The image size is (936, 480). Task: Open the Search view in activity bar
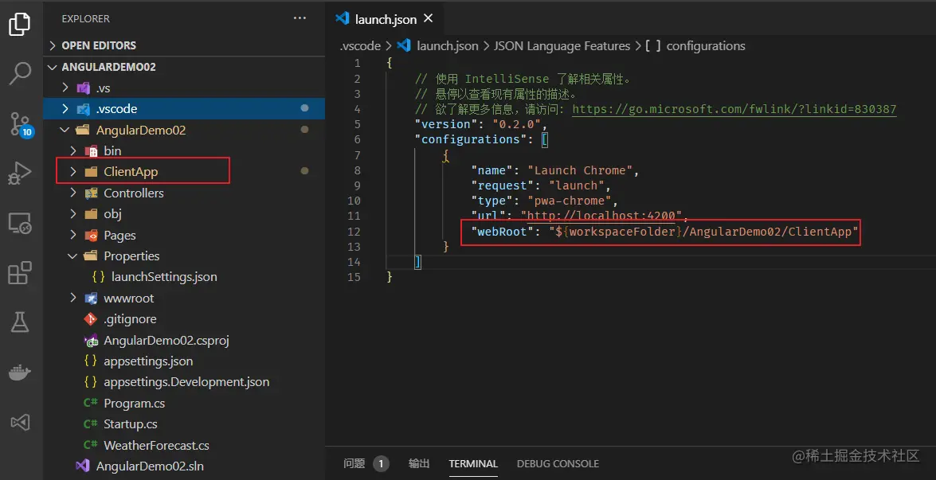(20, 73)
